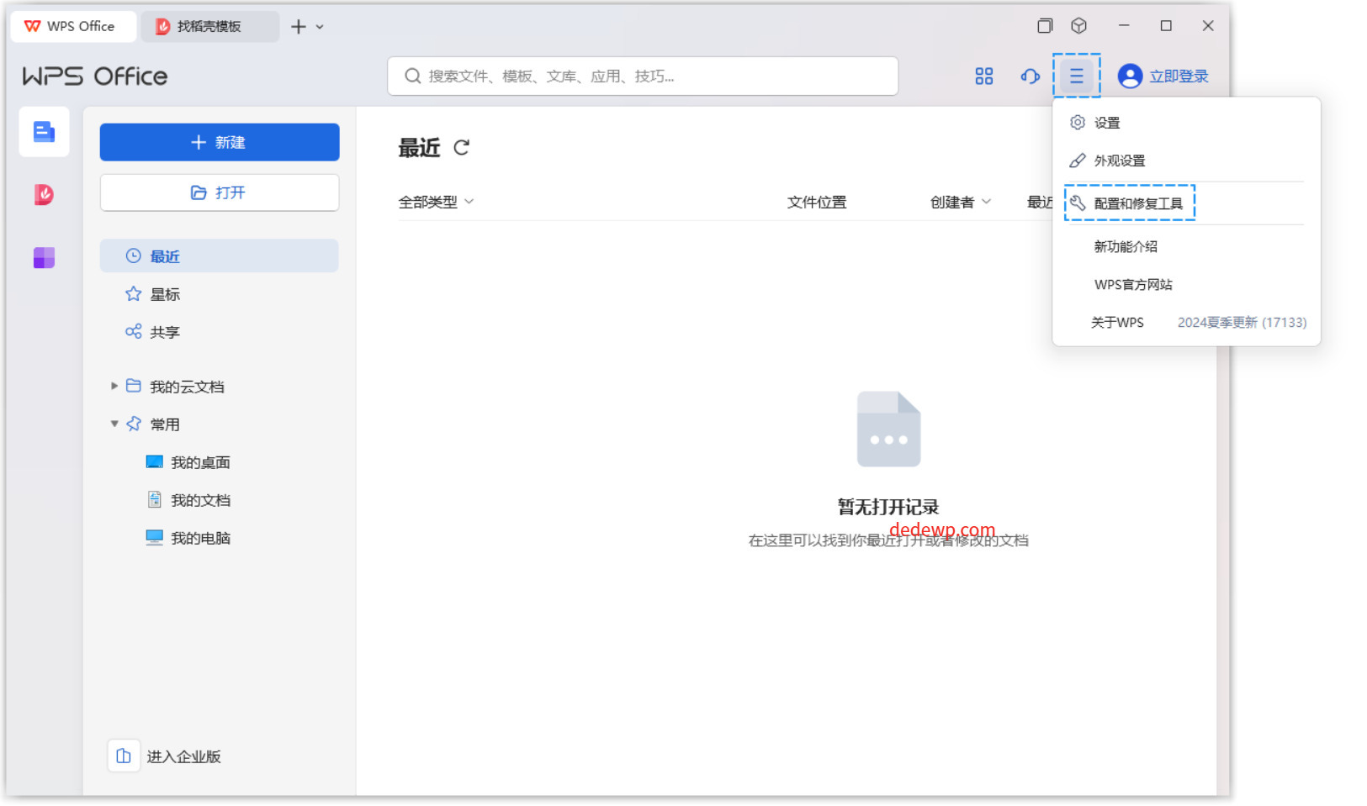Image resolution: width=1367 pixels, height=806 pixels.
Task: Switch to the 找稻壳模板 tab
Action: click(209, 26)
